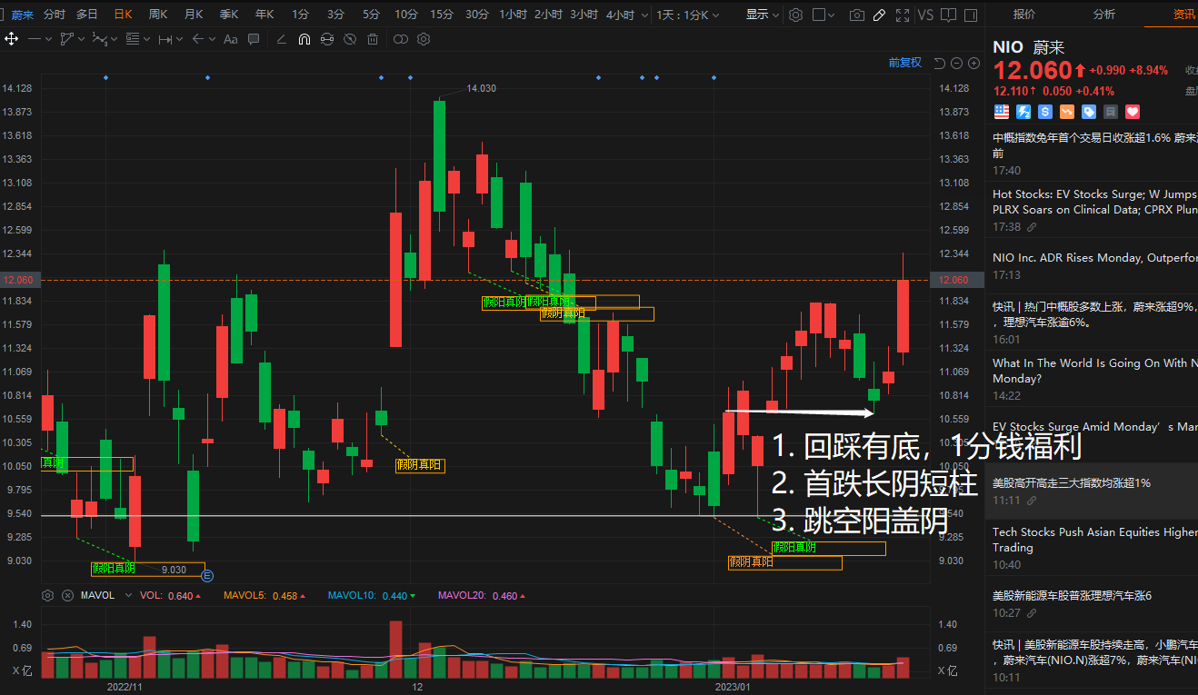Switch to 周K weekly candlestick view

(158, 15)
